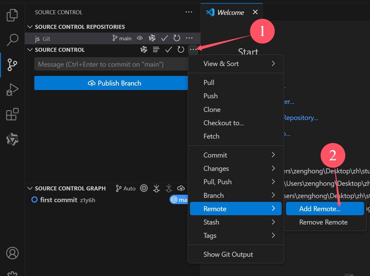Open the Source Control panel more actions ellipsis
Screen dimensions: 370x276
189,12
